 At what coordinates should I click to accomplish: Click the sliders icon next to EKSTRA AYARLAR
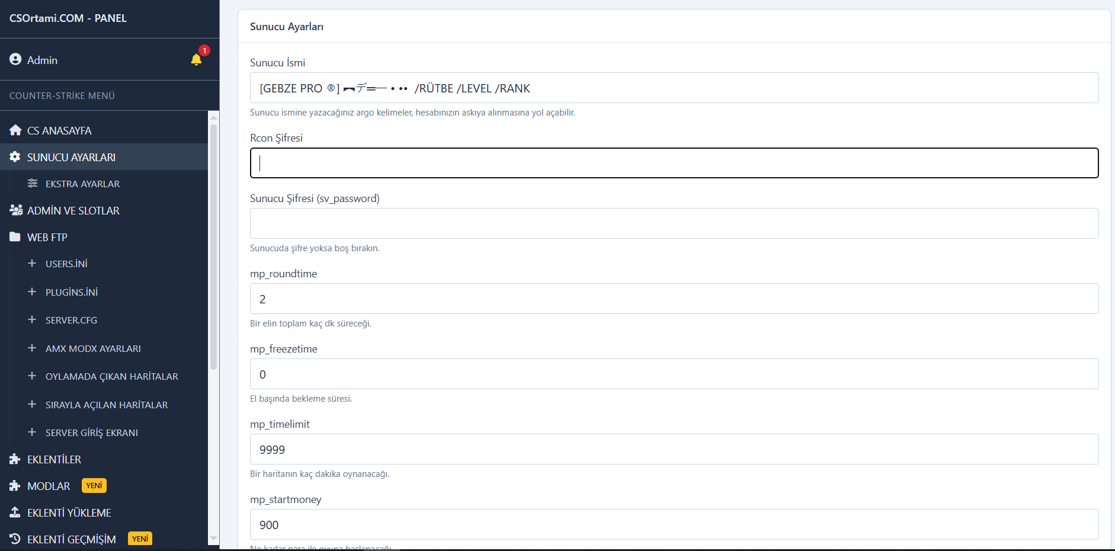(33, 183)
